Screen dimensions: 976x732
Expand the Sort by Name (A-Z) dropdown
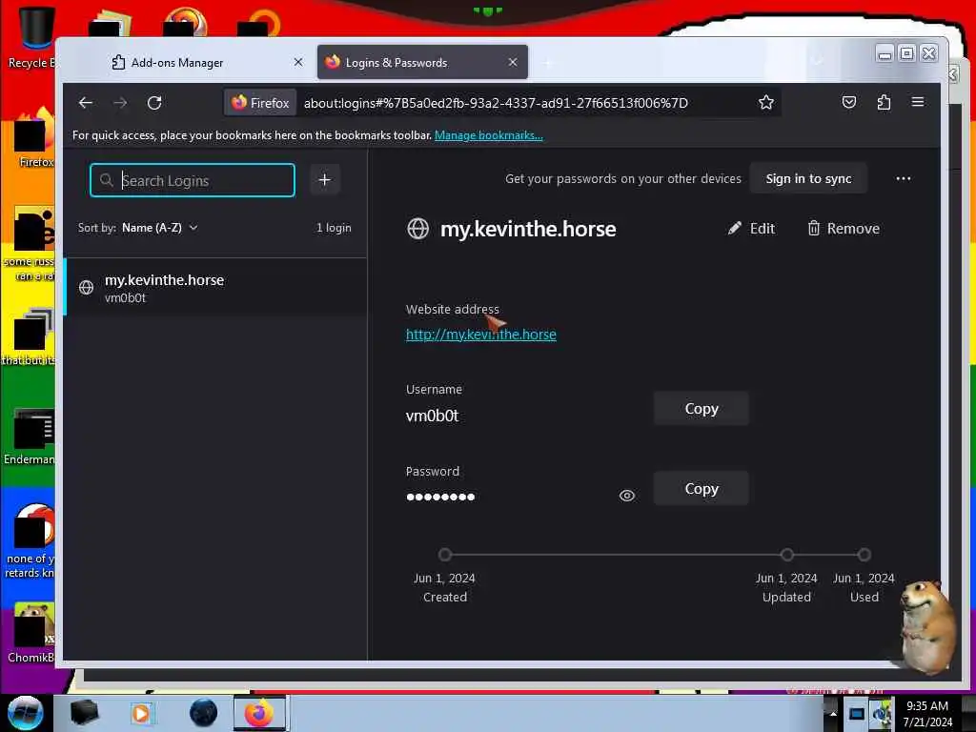[160, 228]
